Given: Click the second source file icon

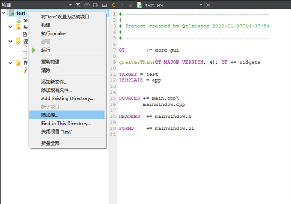Looking at the screenshot, I should coord(25,56).
